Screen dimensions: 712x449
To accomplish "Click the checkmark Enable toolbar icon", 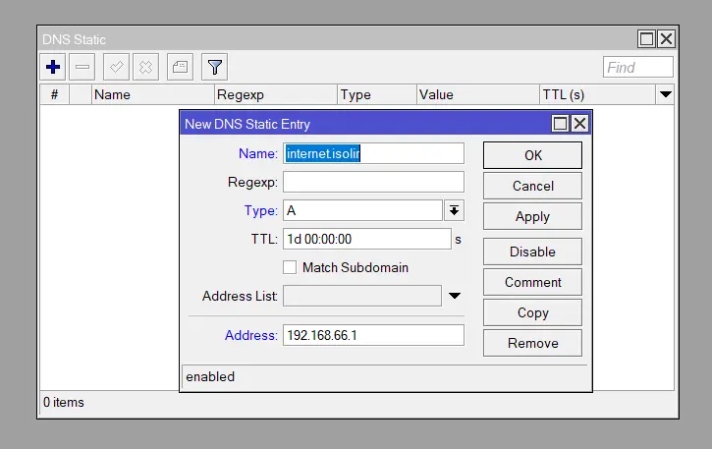I will click(117, 67).
